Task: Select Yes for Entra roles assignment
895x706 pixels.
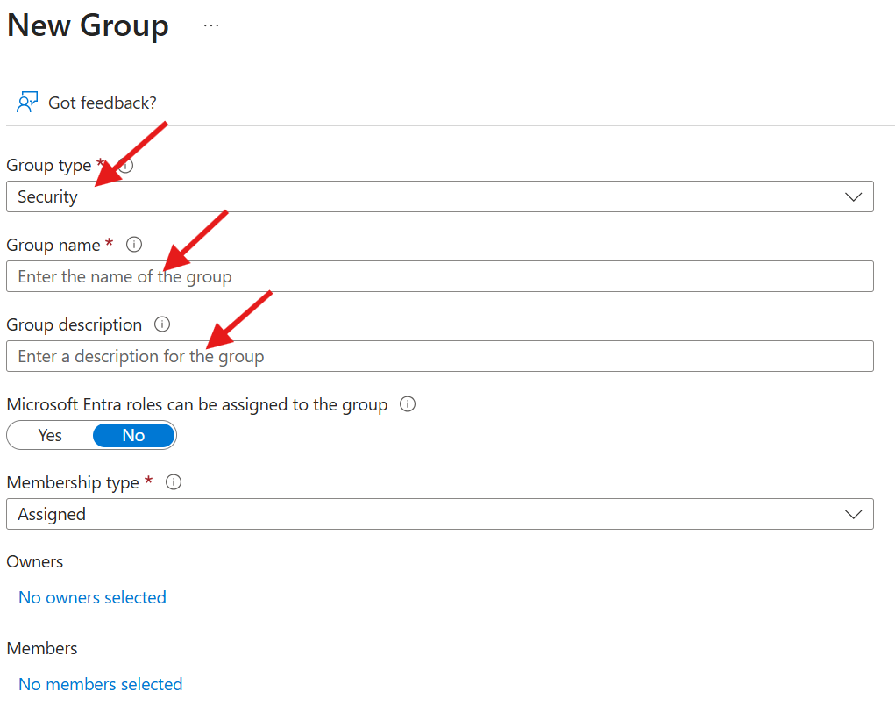Action: [50, 435]
